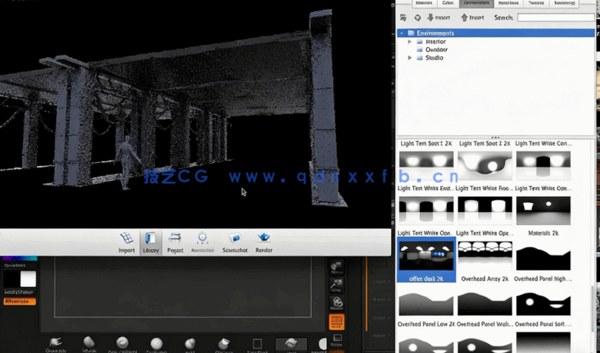Take a Screenshot of the render view
The width and height of the screenshot is (600, 353).
point(235,242)
